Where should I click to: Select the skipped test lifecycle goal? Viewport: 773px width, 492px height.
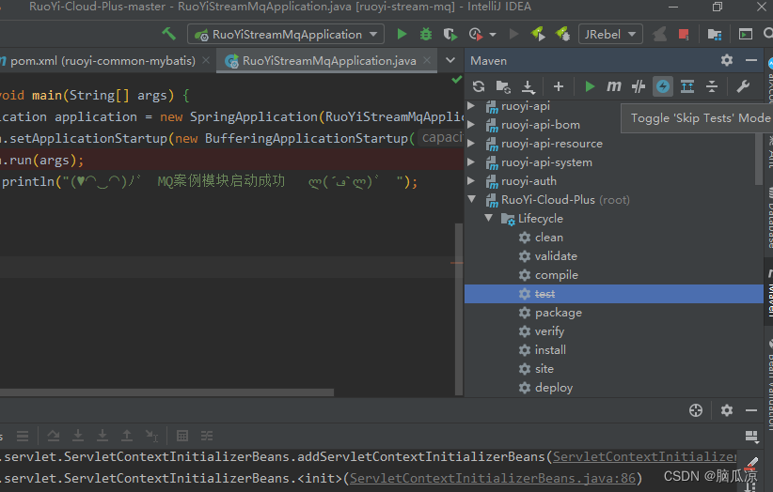614,294
